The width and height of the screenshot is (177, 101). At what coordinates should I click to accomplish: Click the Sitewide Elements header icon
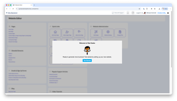pos(10,51)
